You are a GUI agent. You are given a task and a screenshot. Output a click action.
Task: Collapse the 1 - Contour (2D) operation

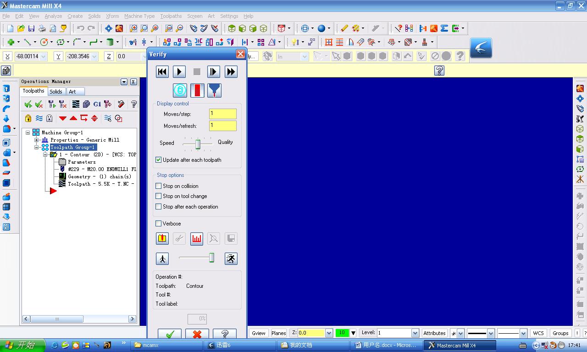45,154
